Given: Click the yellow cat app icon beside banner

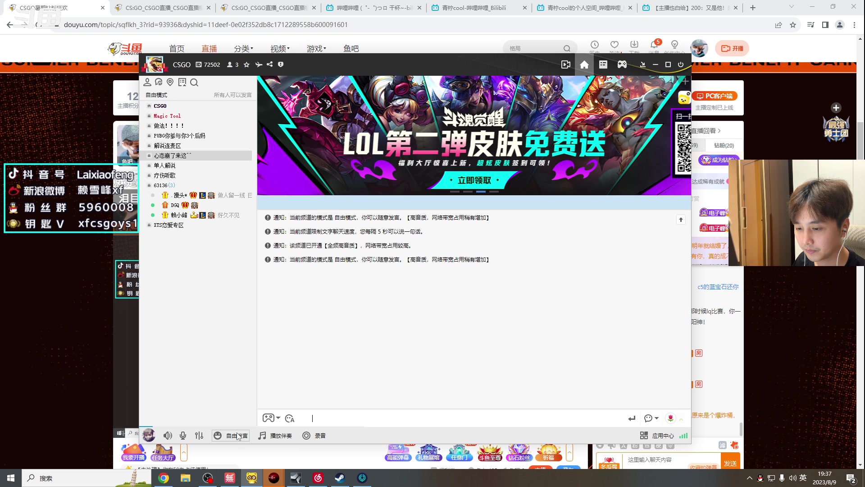Looking at the screenshot, I should (684, 98).
